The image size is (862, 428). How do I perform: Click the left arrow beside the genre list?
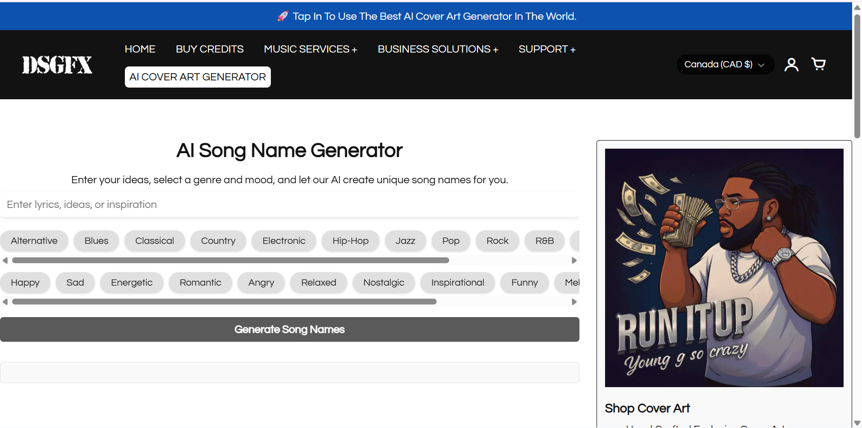click(x=5, y=260)
